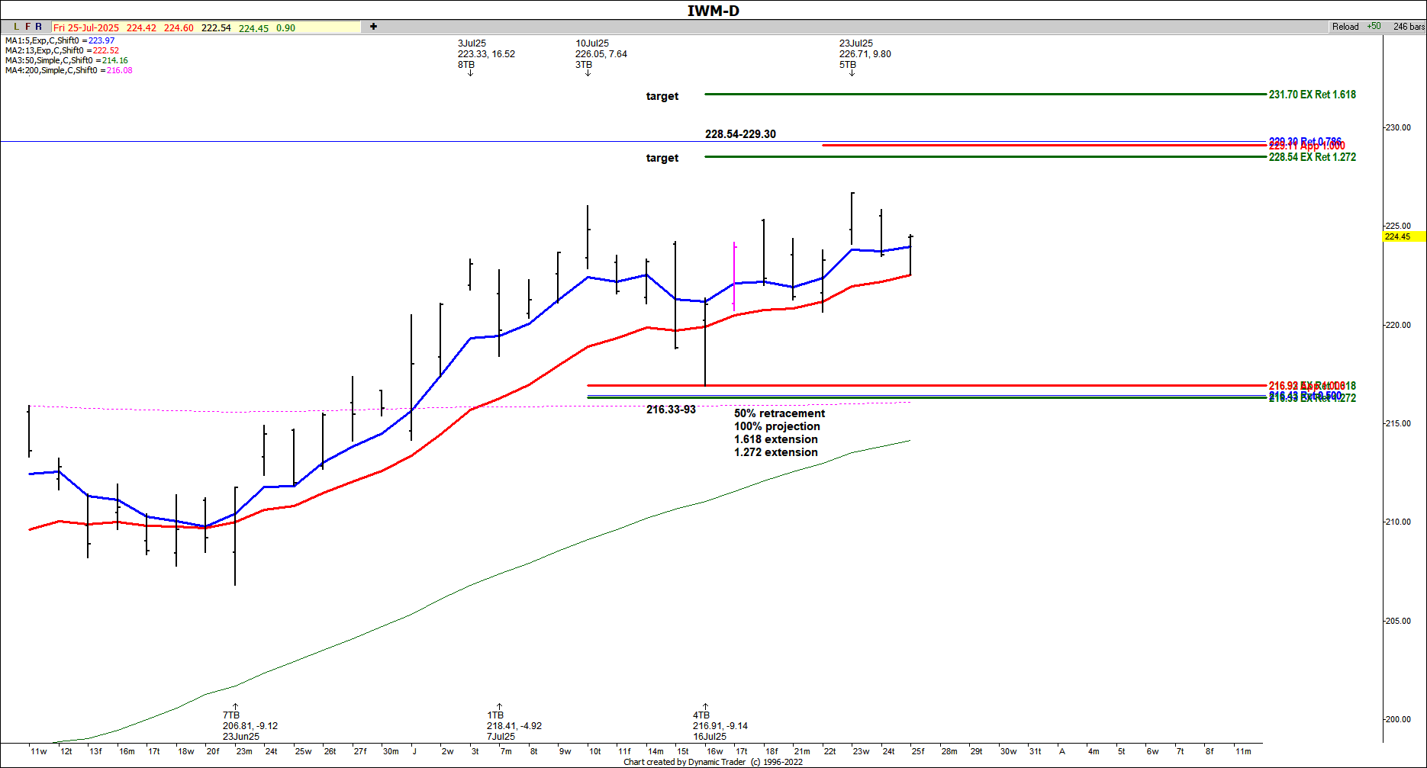The image size is (1427, 768).
Task: Click the L button in the chart toolbar
Action: (17, 27)
